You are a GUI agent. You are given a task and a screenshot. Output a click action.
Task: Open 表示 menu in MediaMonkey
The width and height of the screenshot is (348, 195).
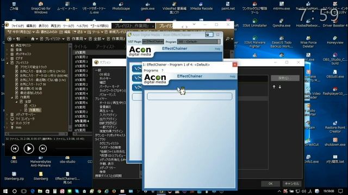[43, 26]
